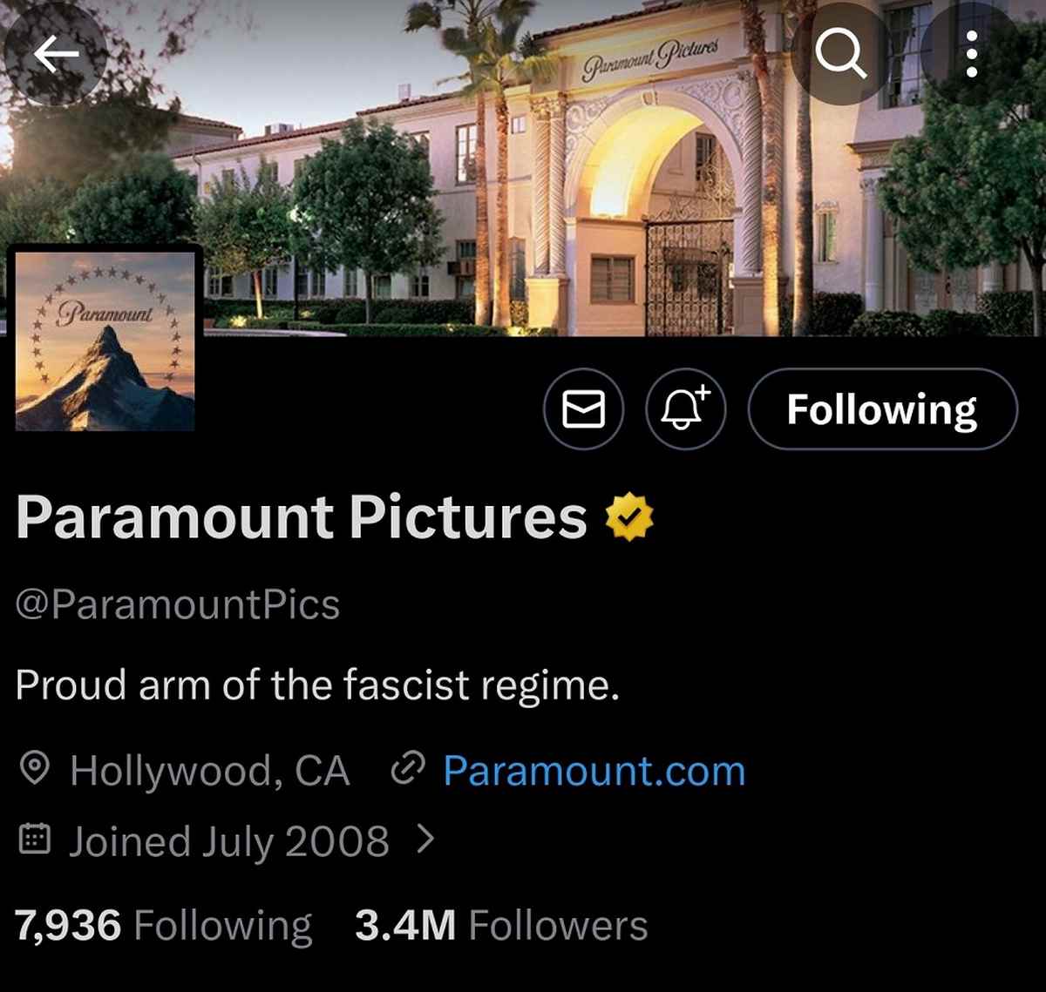Image resolution: width=1046 pixels, height=992 pixels.
Task: Click the @ParamountPics handle
Action: (178, 604)
